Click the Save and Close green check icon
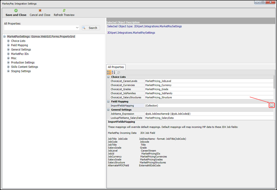277x190 pixels. point(16,10)
